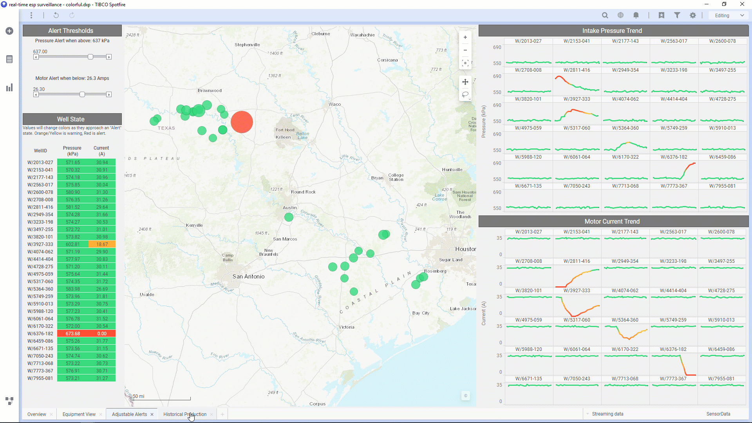The height and width of the screenshot is (423, 752).
Task: Click pressure value 602.81 for W/3927-333
Action: (73, 244)
